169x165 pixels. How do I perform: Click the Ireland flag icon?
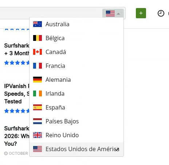[x=38, y=93]
